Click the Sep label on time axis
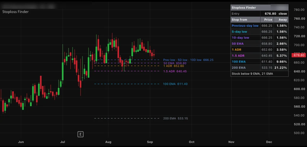Screen dimensions: 307x147 [150, 142]
